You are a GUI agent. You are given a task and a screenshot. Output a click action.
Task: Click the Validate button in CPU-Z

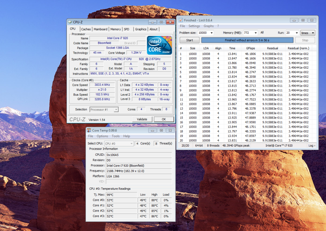142,119
